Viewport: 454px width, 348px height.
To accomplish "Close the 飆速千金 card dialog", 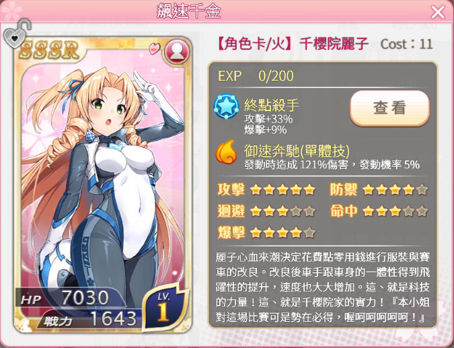I will tap(437, 12).
